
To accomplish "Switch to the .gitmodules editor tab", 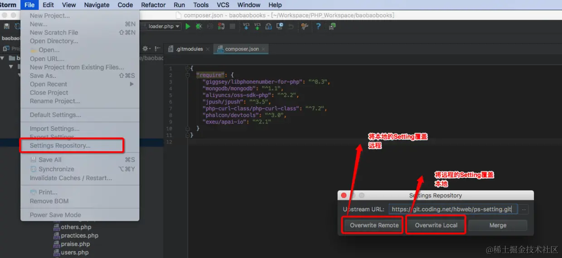I will (x=189, y=49).
